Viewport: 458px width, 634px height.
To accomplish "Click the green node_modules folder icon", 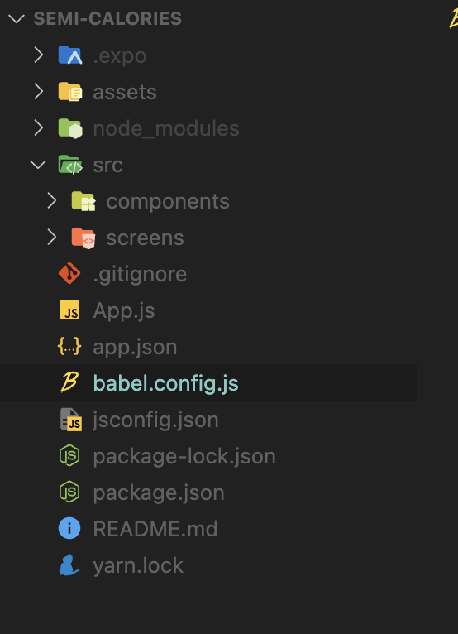I will point(70,128).
